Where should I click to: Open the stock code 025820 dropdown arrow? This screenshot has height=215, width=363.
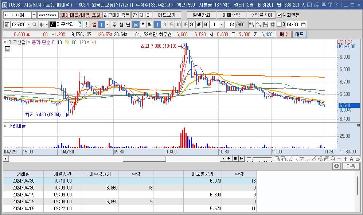pos(28,24)
